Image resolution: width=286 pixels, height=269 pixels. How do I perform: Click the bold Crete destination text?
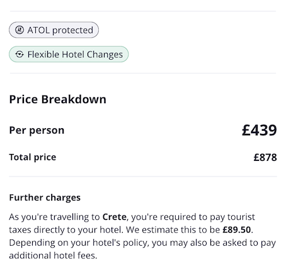tap(115, 217)
